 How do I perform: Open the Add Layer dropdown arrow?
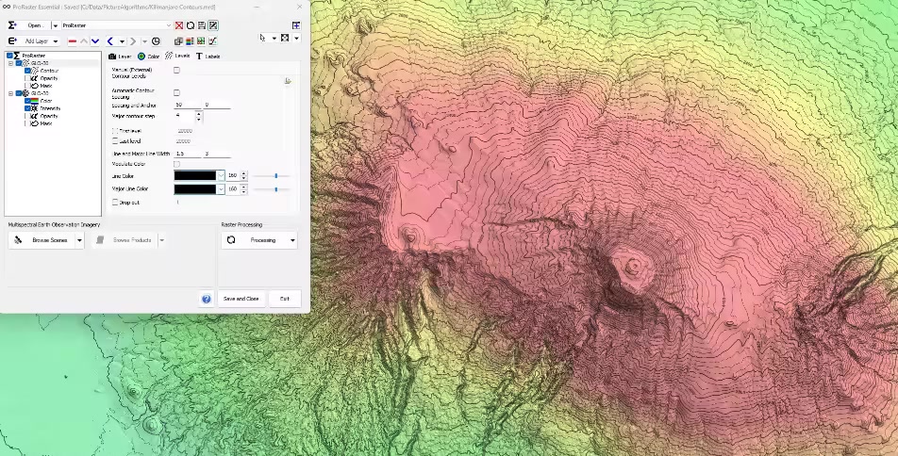pyautogui.click(x=56, y=41)
